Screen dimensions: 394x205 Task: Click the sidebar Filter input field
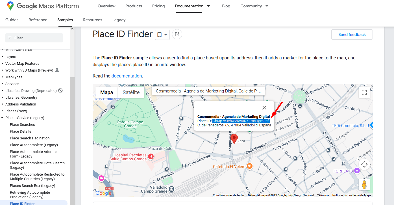pyautogui.click(x=34, y=38)
